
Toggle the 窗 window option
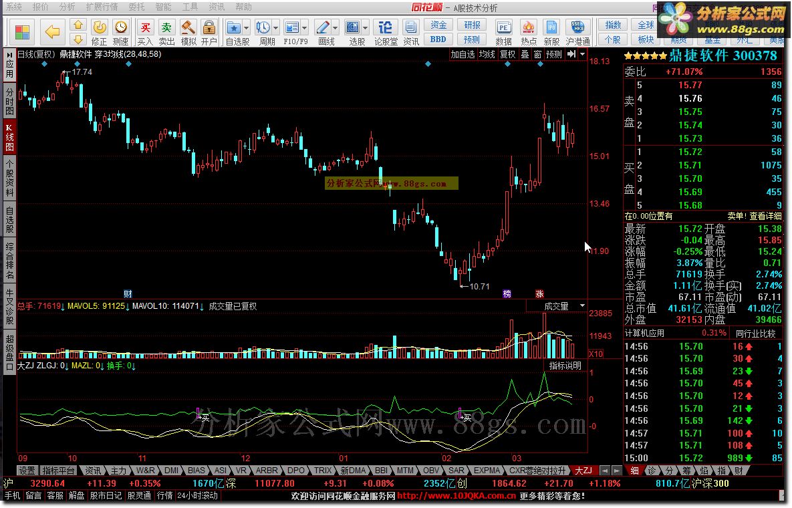point(537,54)
